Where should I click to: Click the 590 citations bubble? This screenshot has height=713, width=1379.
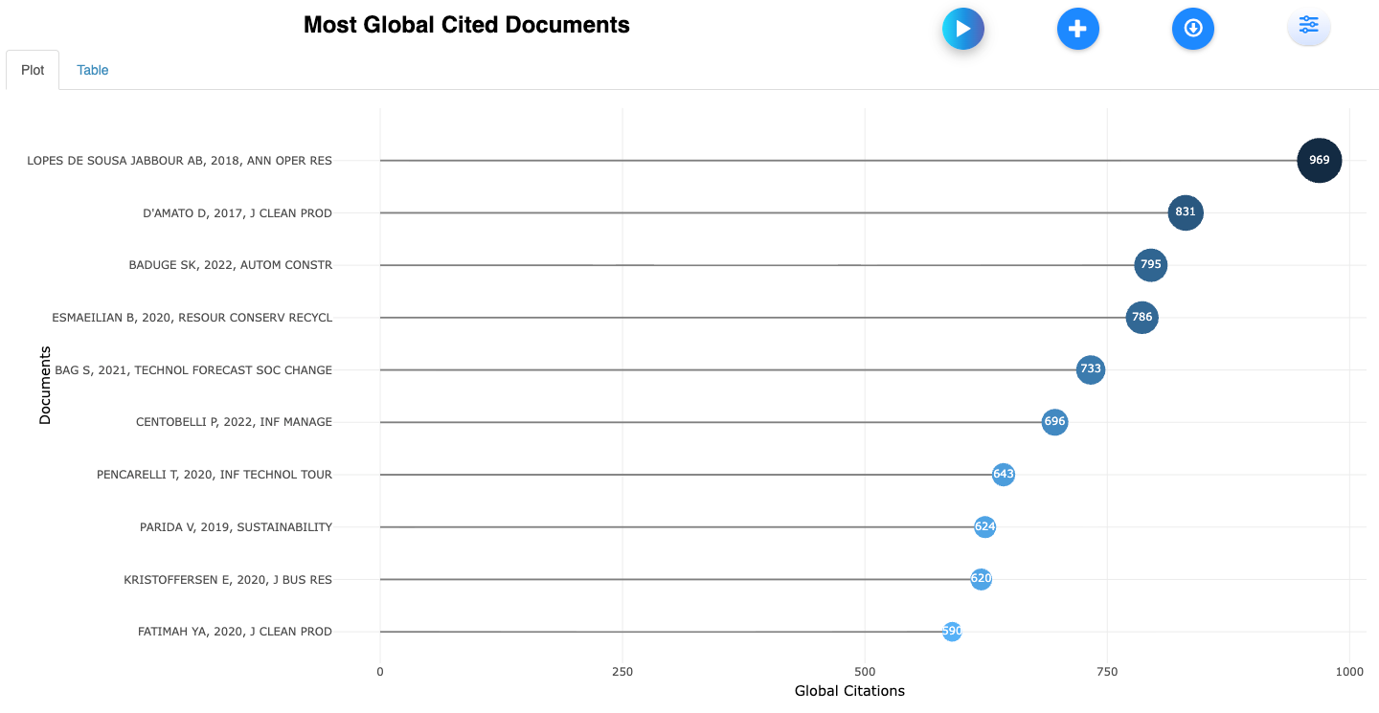[951, 631]
